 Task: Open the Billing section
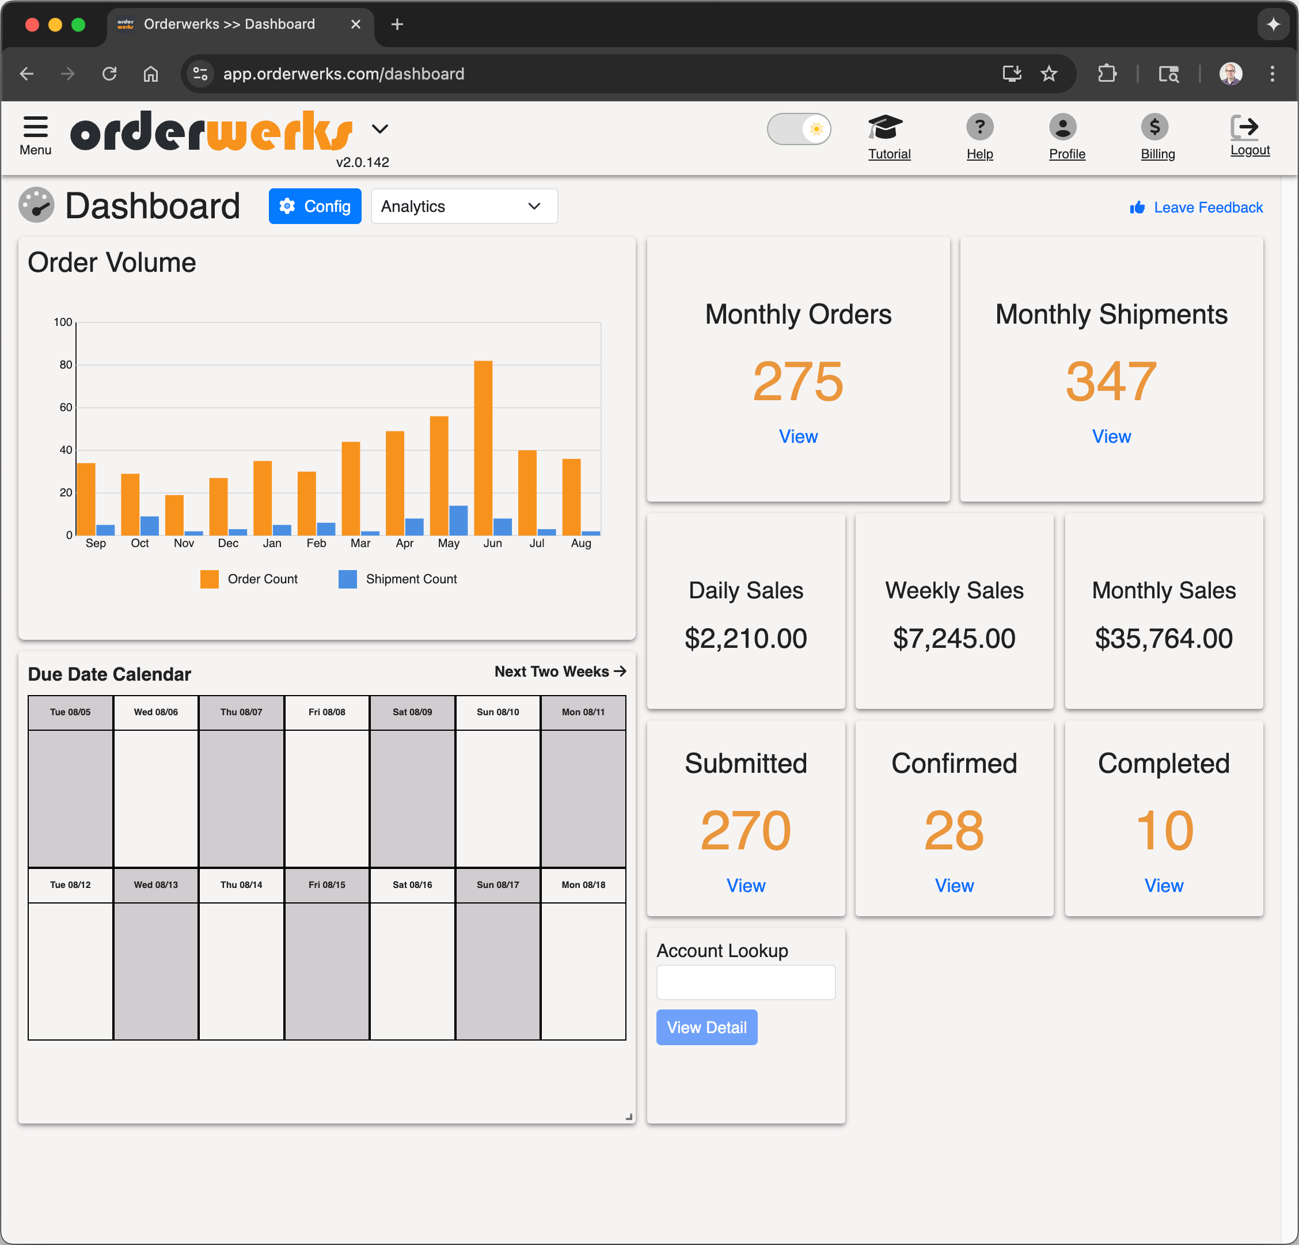[x=1156, y=127]
